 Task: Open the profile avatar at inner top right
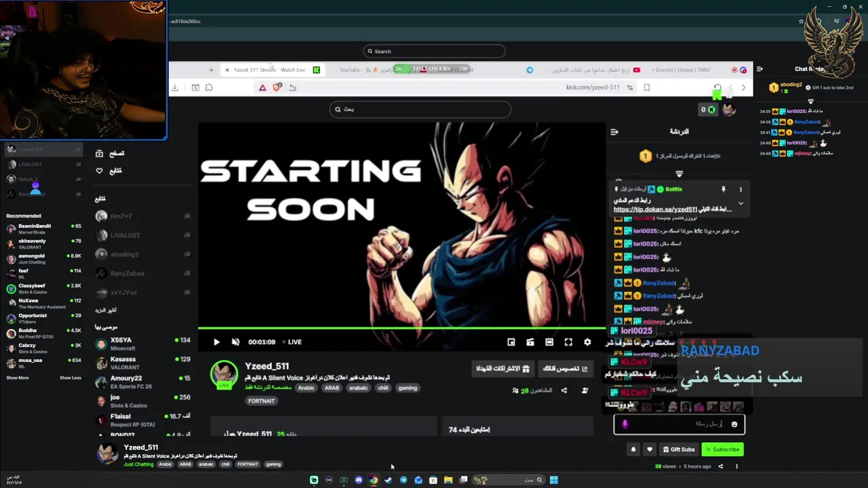pos(729,110)
